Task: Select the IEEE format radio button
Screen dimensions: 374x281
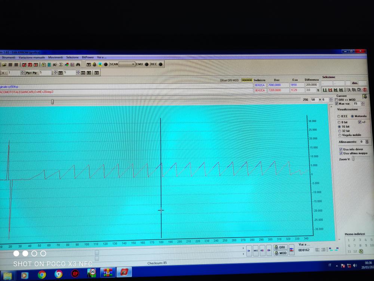Action: (339, 116)
